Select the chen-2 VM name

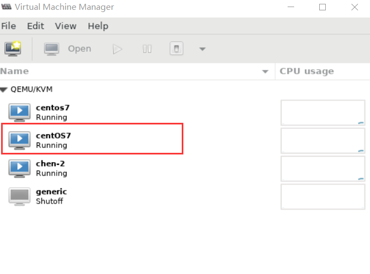(50, 164)
